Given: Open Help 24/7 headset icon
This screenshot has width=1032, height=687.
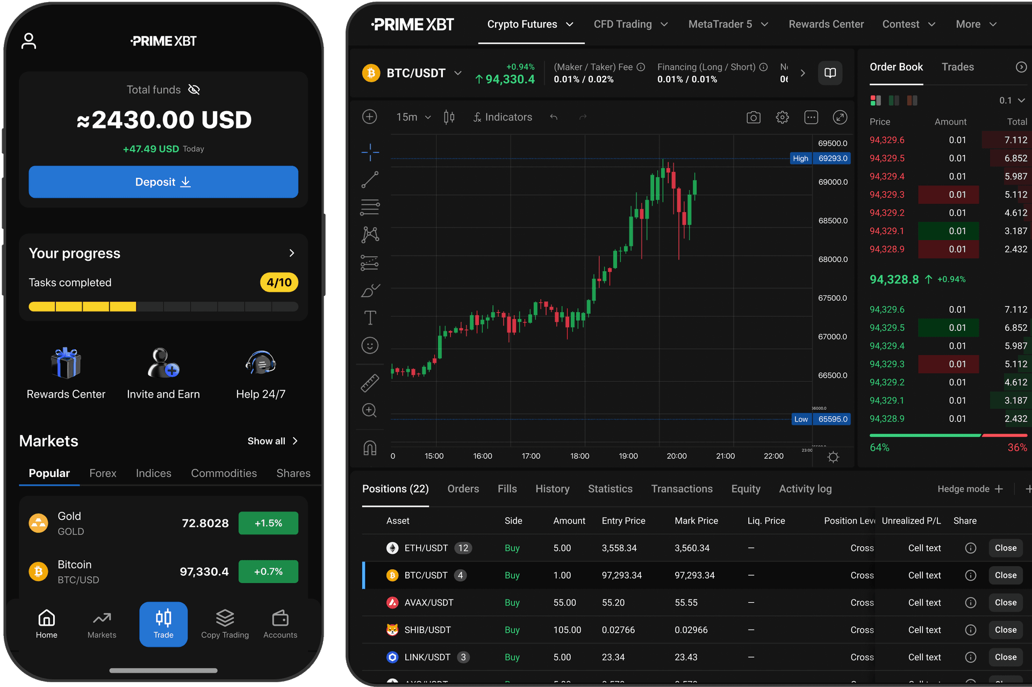Looking at the screenshot, I should click(261, 363).
